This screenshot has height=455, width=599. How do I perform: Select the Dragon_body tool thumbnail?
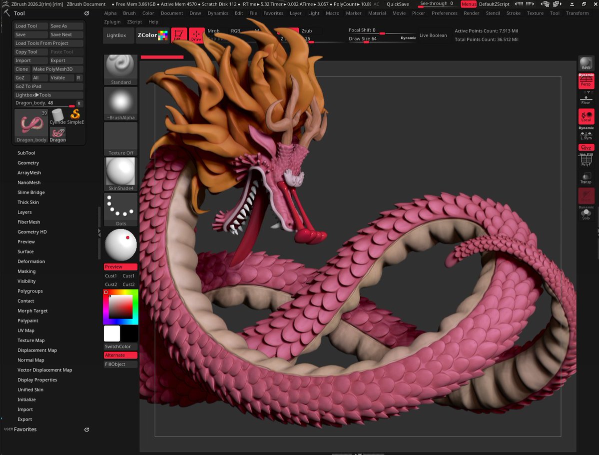(31, 126)
